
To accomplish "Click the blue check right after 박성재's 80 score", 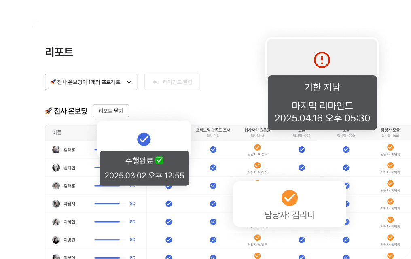I will [x=169, y=204].
